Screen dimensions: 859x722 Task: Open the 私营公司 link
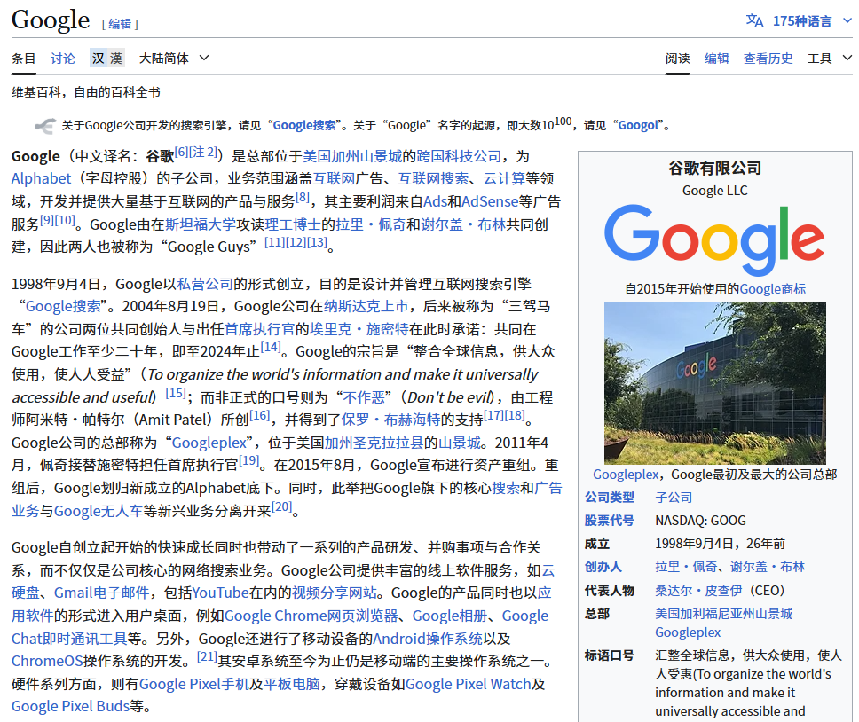205,284
